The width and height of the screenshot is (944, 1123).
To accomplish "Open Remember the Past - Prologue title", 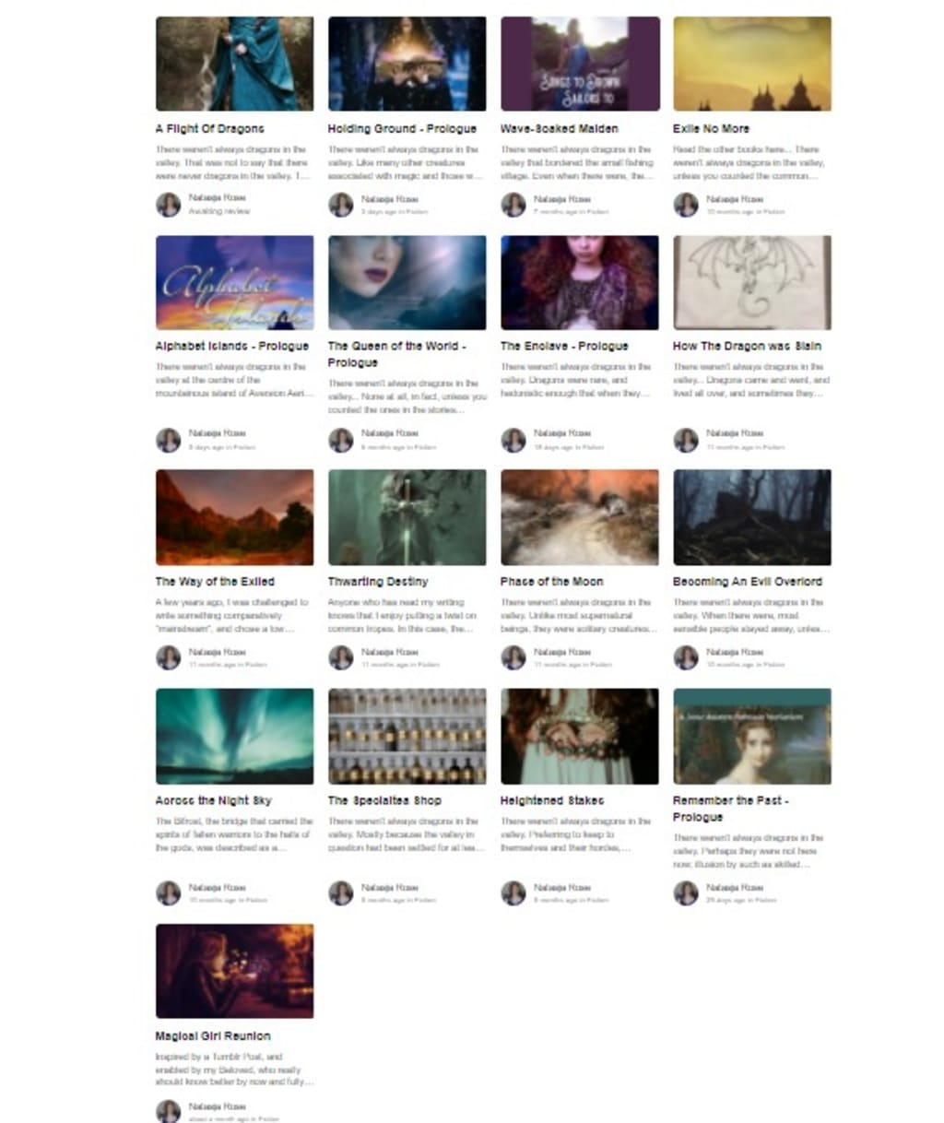I will pyautogui.click(x=730, y=809).
